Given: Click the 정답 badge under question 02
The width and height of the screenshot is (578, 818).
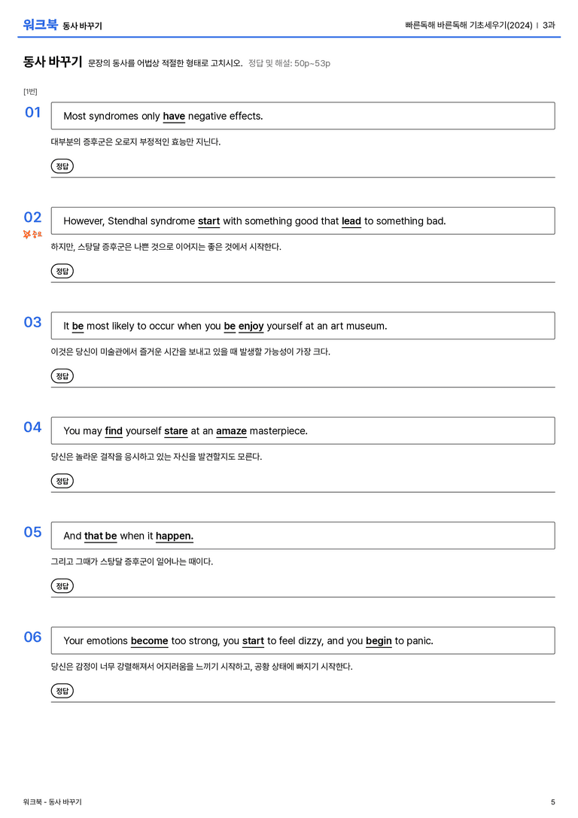Looking at the screenshot, I should 62,271.
